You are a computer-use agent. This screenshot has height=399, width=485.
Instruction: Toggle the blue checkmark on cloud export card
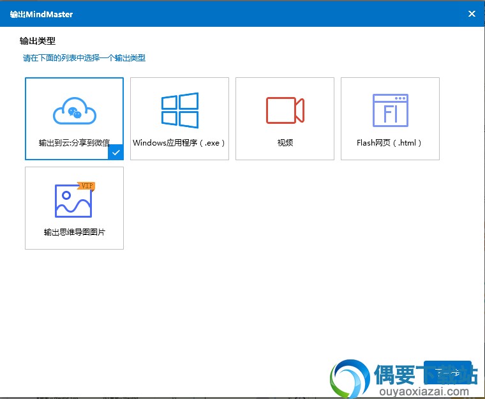tap(116, 153)
